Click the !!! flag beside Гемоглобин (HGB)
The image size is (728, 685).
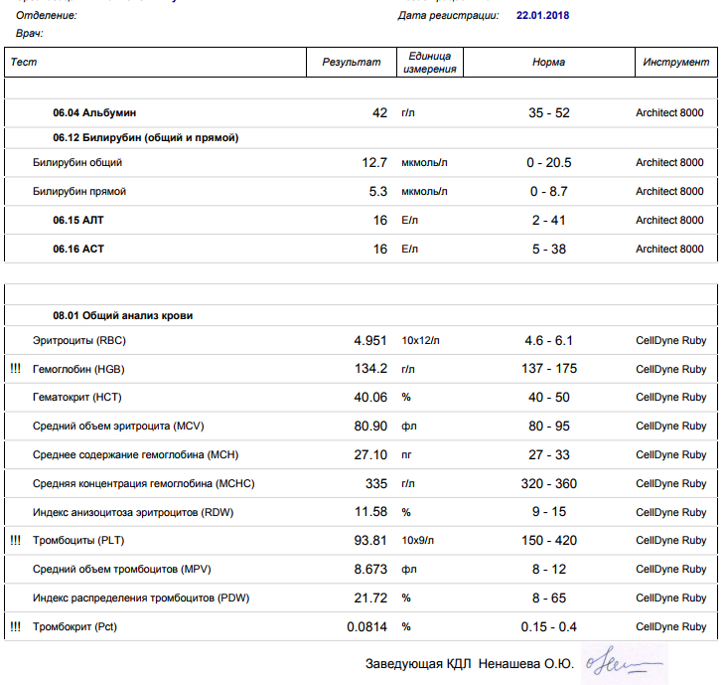coord(15,369)
